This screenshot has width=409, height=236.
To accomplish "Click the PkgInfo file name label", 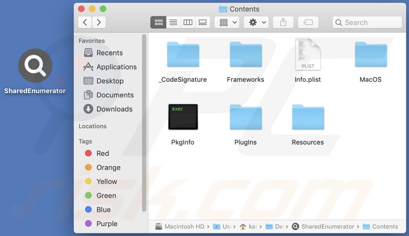I will [183, 142].
